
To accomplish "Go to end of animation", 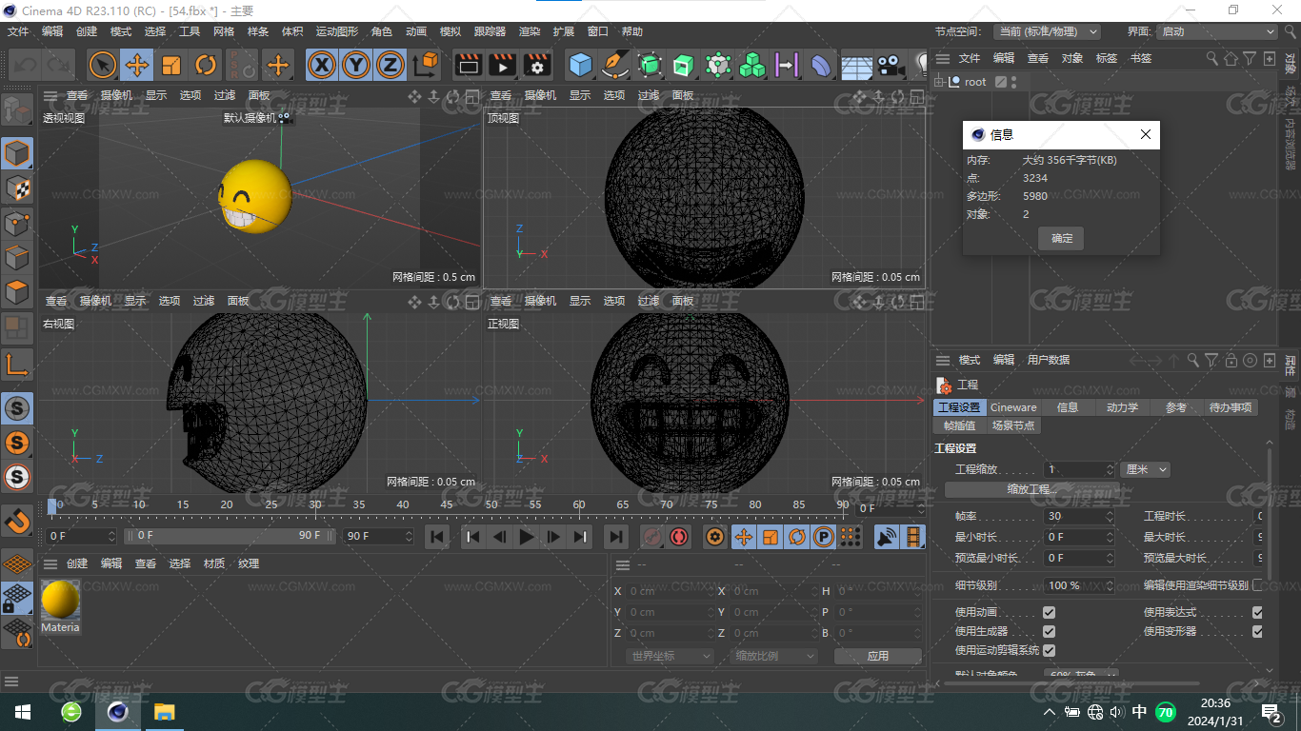I will click(616, 537).
